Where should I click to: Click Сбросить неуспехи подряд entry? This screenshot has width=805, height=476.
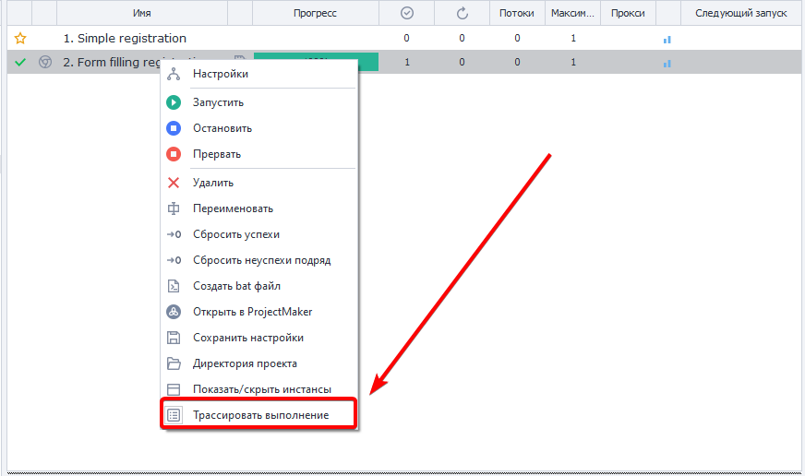pyautogui.click(x=261, y=260)
